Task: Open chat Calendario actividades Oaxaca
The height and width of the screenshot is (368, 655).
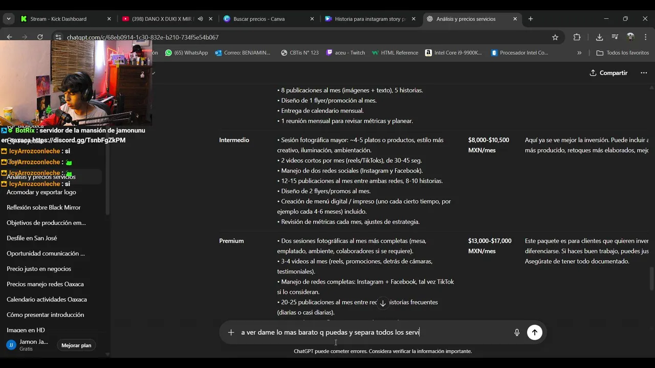Action: click(47, 300)
